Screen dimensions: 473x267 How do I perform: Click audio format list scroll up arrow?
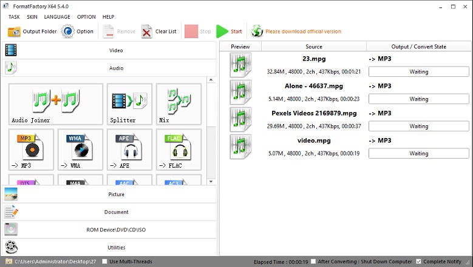click(x=211, y=80)
